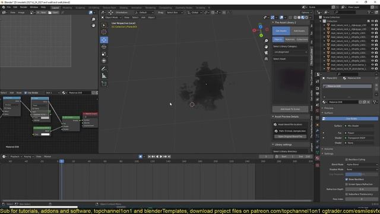380x214 pixels.
Task: Activate the Scale tool in viewport toolbar
Action: (x=104, y=54)
